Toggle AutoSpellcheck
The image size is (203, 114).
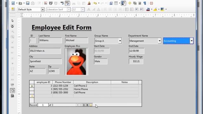[x=67, y=3]
